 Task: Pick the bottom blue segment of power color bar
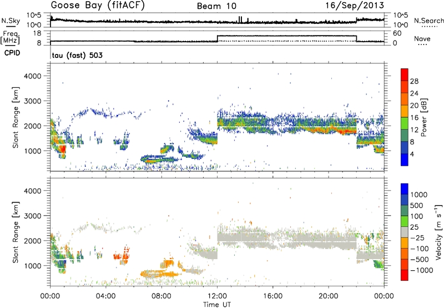(405, 160)
